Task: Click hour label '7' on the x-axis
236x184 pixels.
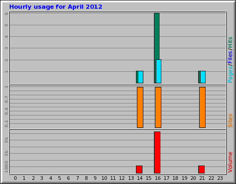Action: 77,178
